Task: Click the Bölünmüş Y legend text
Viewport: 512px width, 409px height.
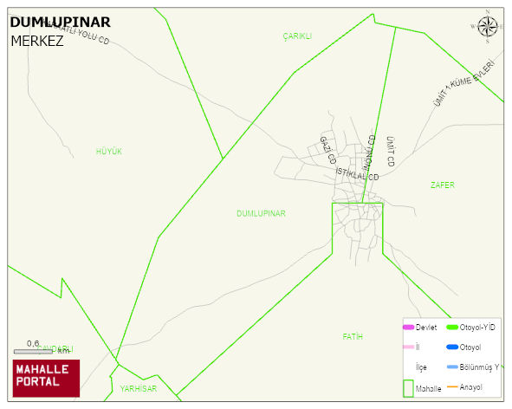Action: pos(479,367)
